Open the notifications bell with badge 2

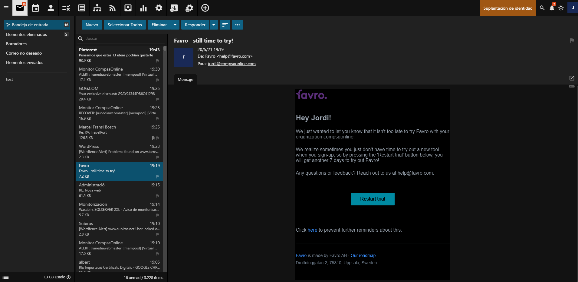pos(552,8)
